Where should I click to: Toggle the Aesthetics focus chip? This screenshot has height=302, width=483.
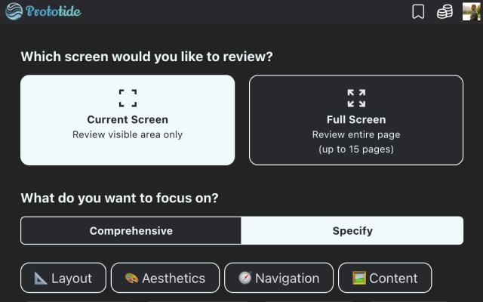[x=165, y=278]
